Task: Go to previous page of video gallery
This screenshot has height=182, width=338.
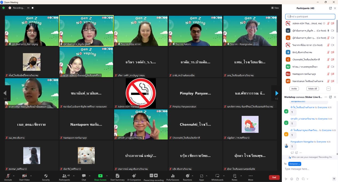Action: 5,93
